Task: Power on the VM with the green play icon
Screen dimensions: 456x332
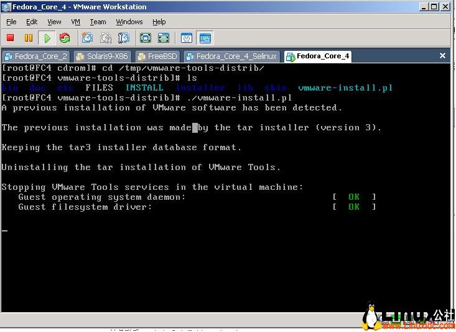Action: [47, 38]
